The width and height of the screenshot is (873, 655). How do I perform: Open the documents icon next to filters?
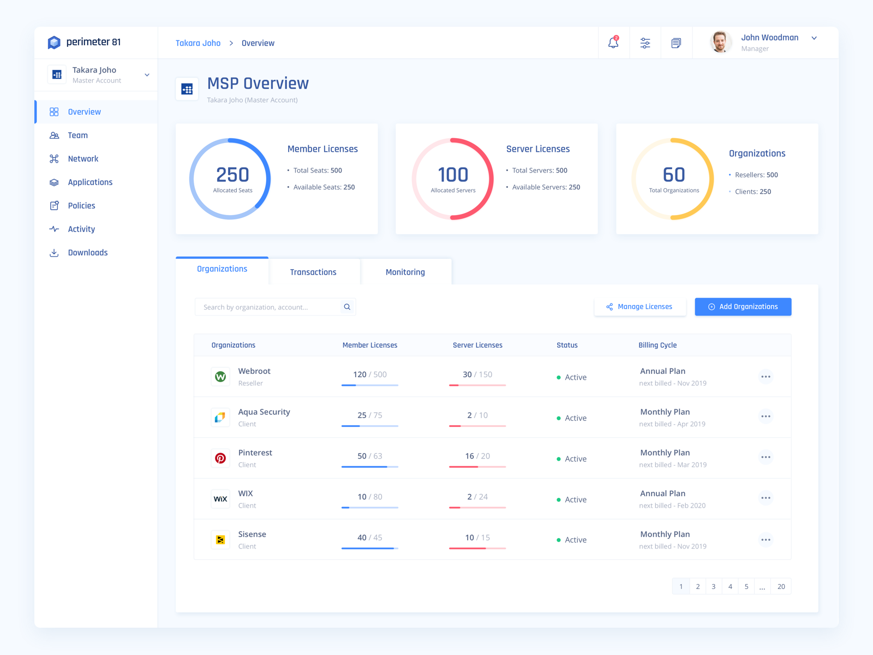point(677,43)
